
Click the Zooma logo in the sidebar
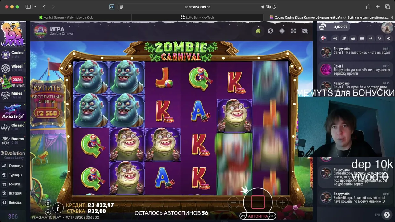(x=13, y=34)
